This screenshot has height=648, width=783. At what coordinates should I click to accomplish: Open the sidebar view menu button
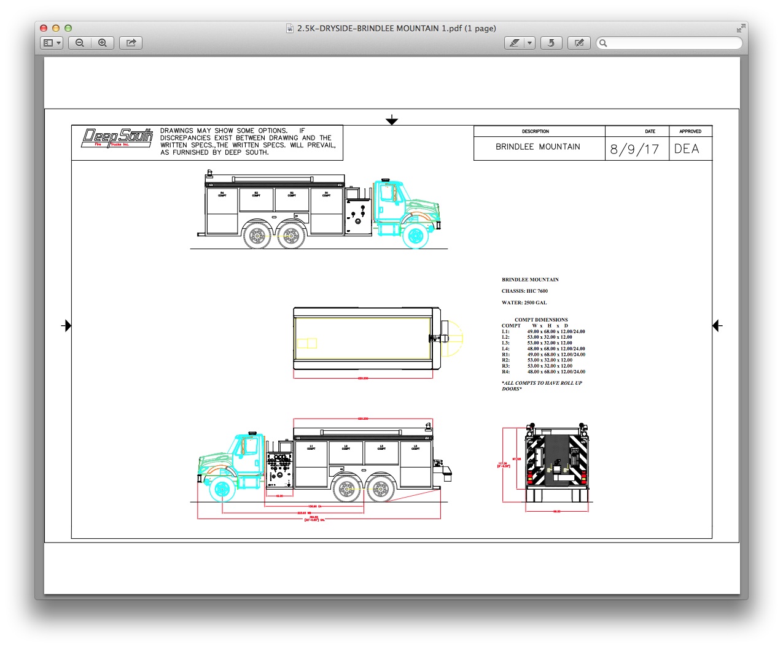click(x=52, y=43)
